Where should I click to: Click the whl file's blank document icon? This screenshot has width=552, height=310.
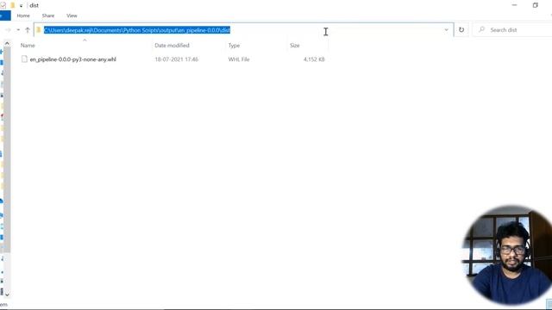pos(24,59)
